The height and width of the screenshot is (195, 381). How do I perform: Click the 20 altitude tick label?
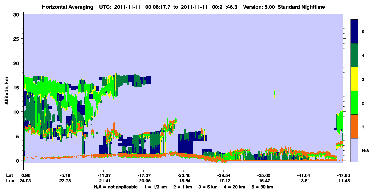pyautogui.click(x=16, y=63)
